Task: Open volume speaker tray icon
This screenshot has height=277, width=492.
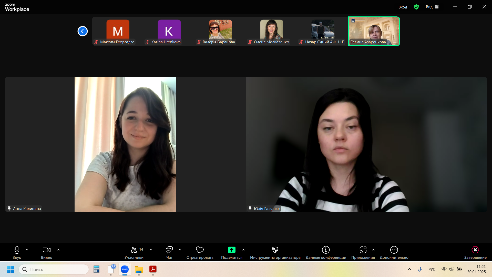Action: (451, 269)
